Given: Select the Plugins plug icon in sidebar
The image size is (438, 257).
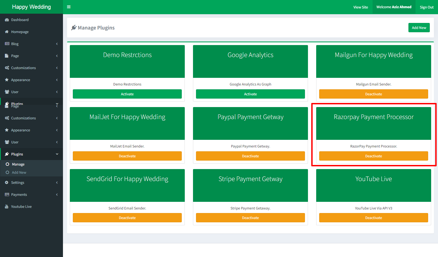Looking at the screenshot, I should [7, 154].
